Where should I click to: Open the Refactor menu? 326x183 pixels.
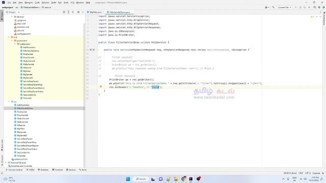(x=45, y=3)
